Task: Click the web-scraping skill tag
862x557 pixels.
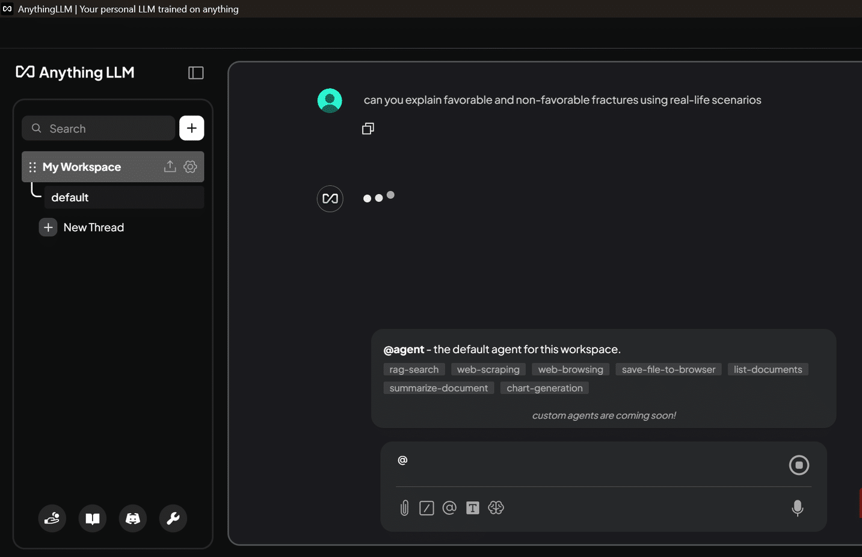Action: pos(488,370)
